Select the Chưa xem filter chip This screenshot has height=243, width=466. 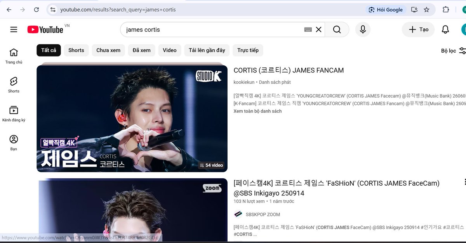108,50
